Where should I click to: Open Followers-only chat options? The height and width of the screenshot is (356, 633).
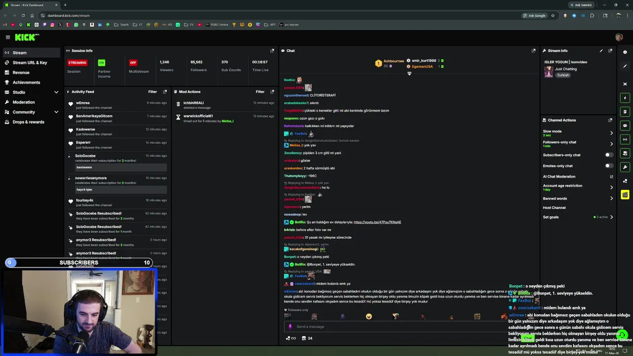[x=578, y=144]
